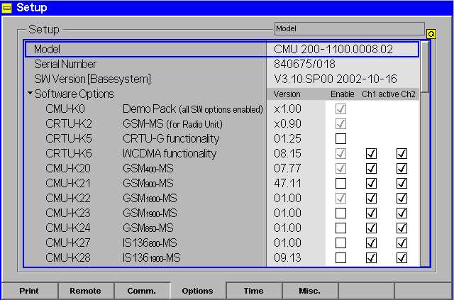Select the Options tab

click(197, 291)
